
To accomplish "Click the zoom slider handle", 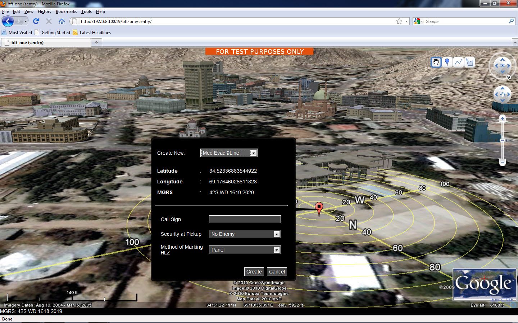I will (x=503, y=140).
